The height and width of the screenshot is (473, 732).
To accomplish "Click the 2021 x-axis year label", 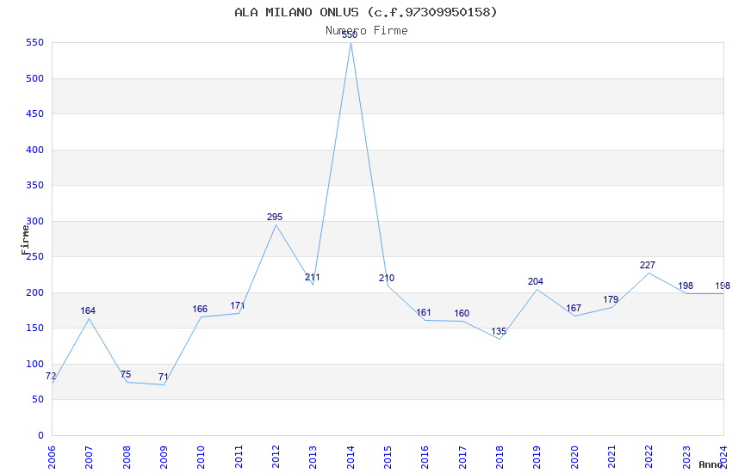I will click(x=612, y=458).
